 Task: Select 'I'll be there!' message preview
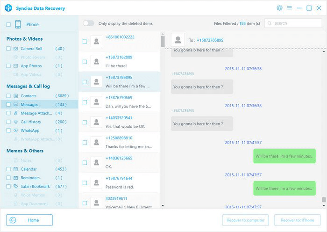tap(116, 66)
